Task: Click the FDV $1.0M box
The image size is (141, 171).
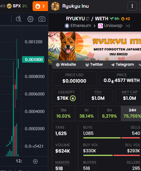Action: tap(98, 96)
